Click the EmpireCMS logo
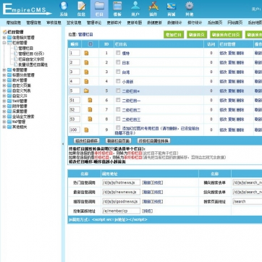This screenshot has width=262, height=262. 27,9
